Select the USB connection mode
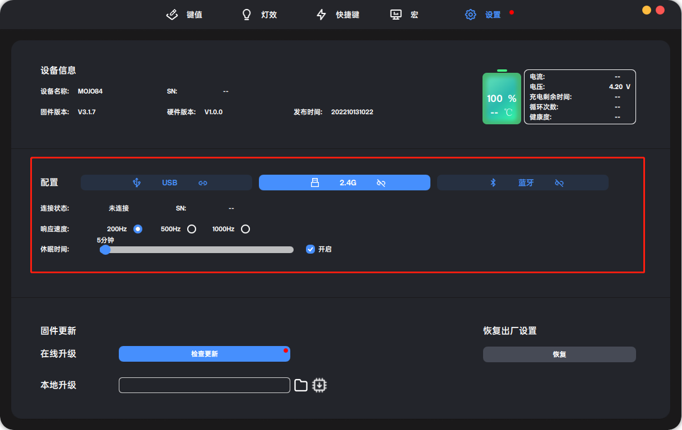 click(x=166, y=182)
